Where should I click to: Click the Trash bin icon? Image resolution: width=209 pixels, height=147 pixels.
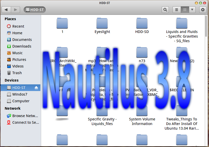[9, 73]
